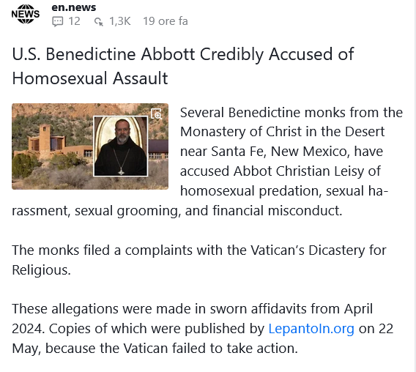The width and height of the screenshot is (416, 372).
Task: Click the 'Homosexual Assault' headline line
Action: tap(90, 78)
